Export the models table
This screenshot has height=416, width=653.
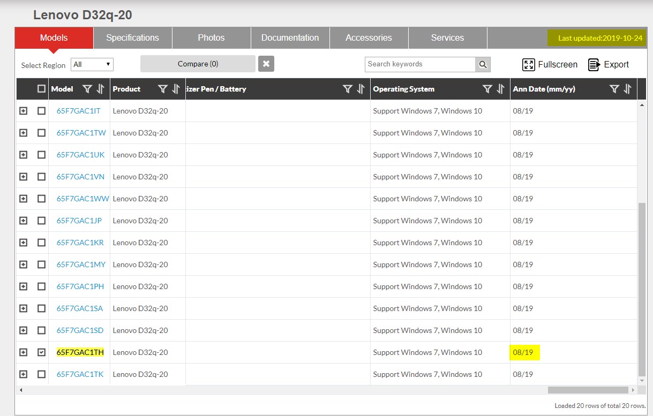[x=609, y=64]
